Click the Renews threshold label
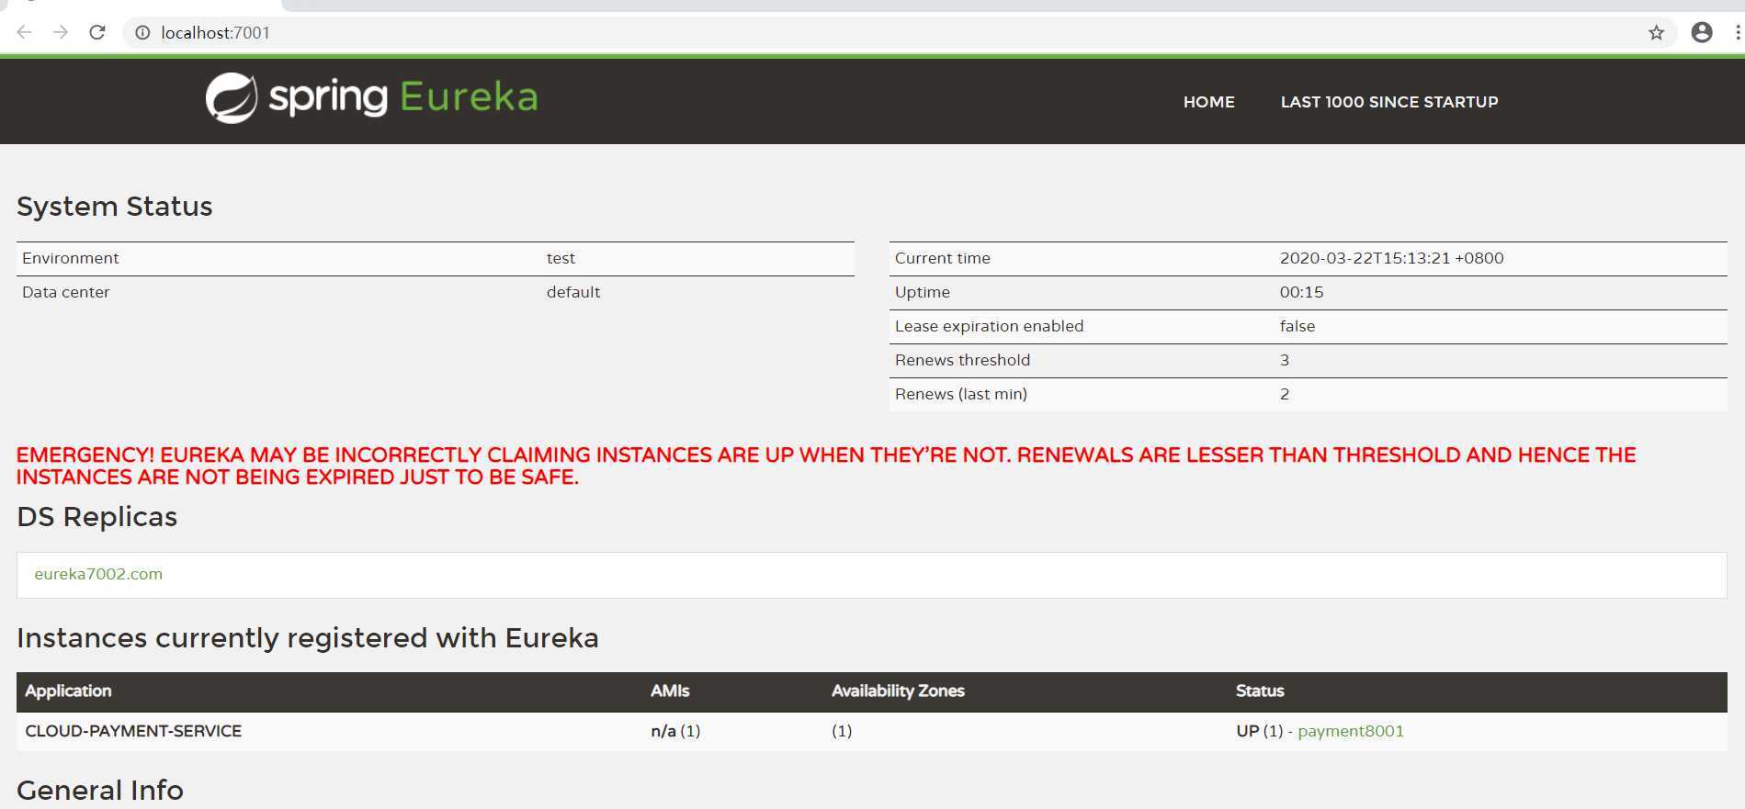This screenshot has width=1745, height=809. 962,360
